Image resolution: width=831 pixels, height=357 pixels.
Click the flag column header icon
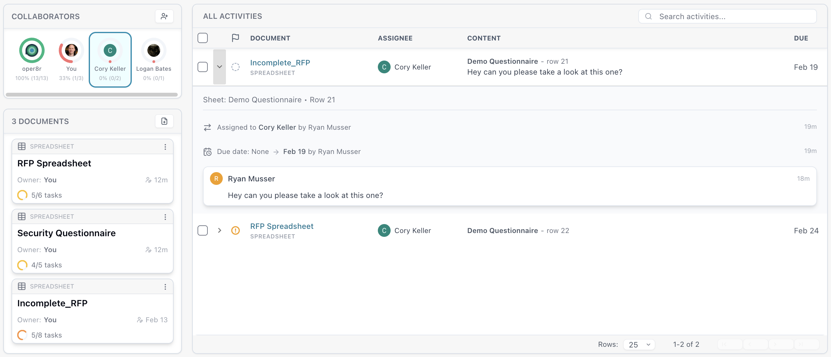click(x=235, y=38)
